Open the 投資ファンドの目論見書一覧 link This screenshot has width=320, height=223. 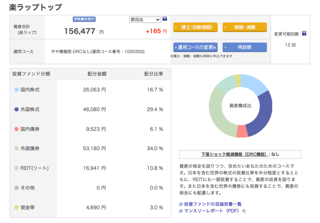coord(212,205)
